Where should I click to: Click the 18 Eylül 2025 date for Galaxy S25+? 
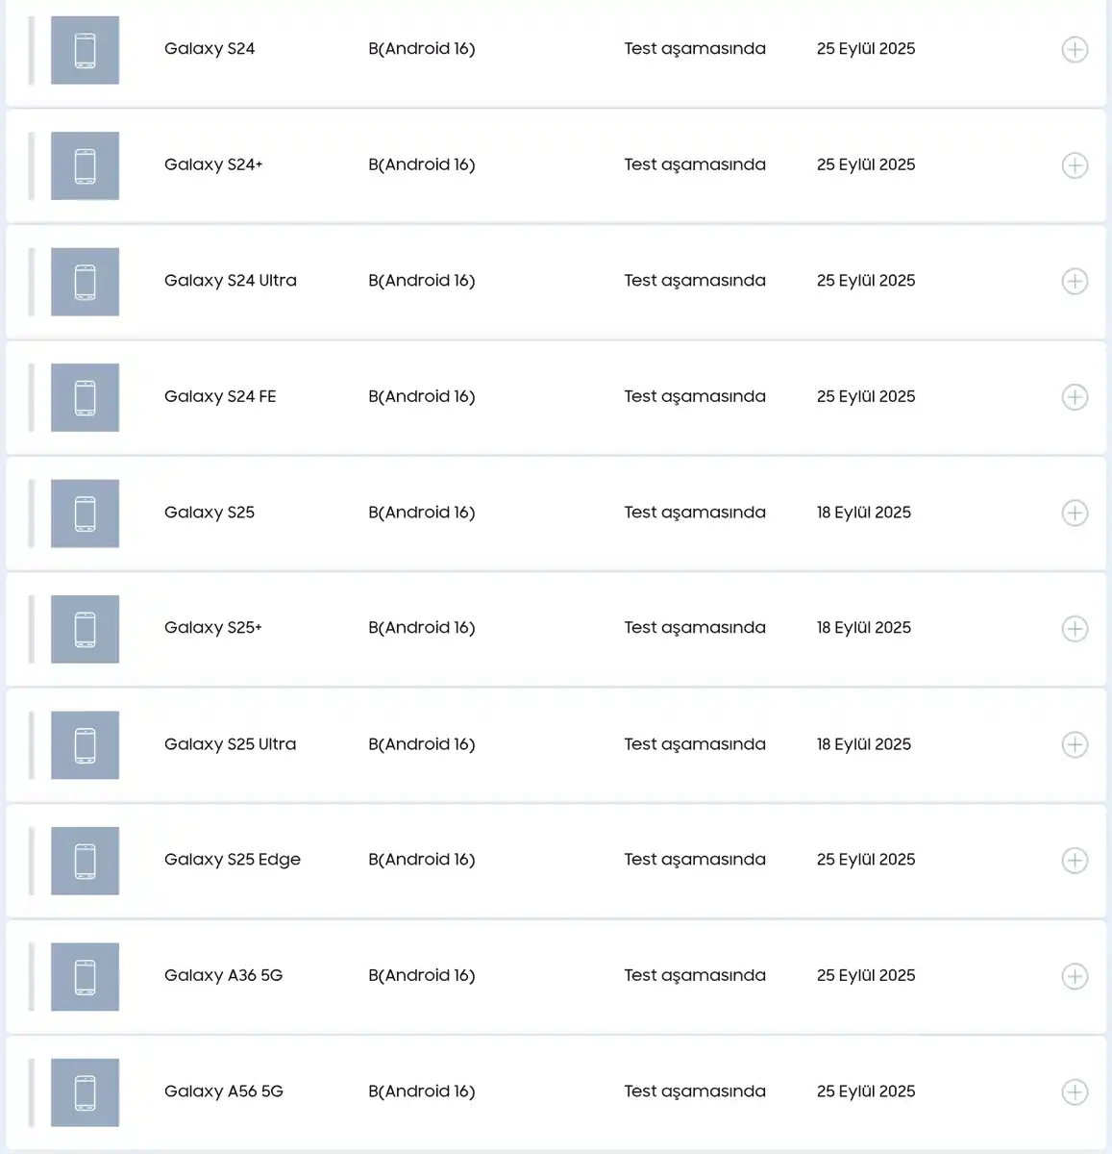coord(863,628)
